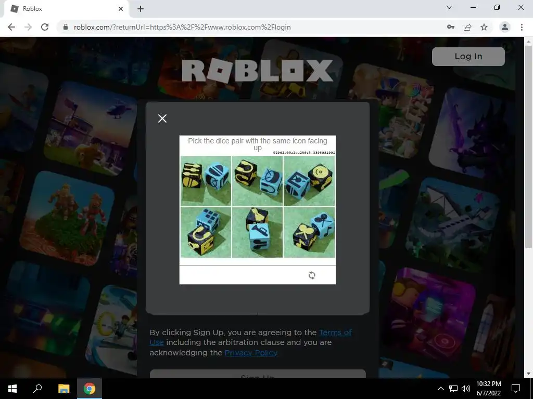Screen dimensions: 533x399
Task: Show hidden system tray icons
Action: (x=440, y=389)
